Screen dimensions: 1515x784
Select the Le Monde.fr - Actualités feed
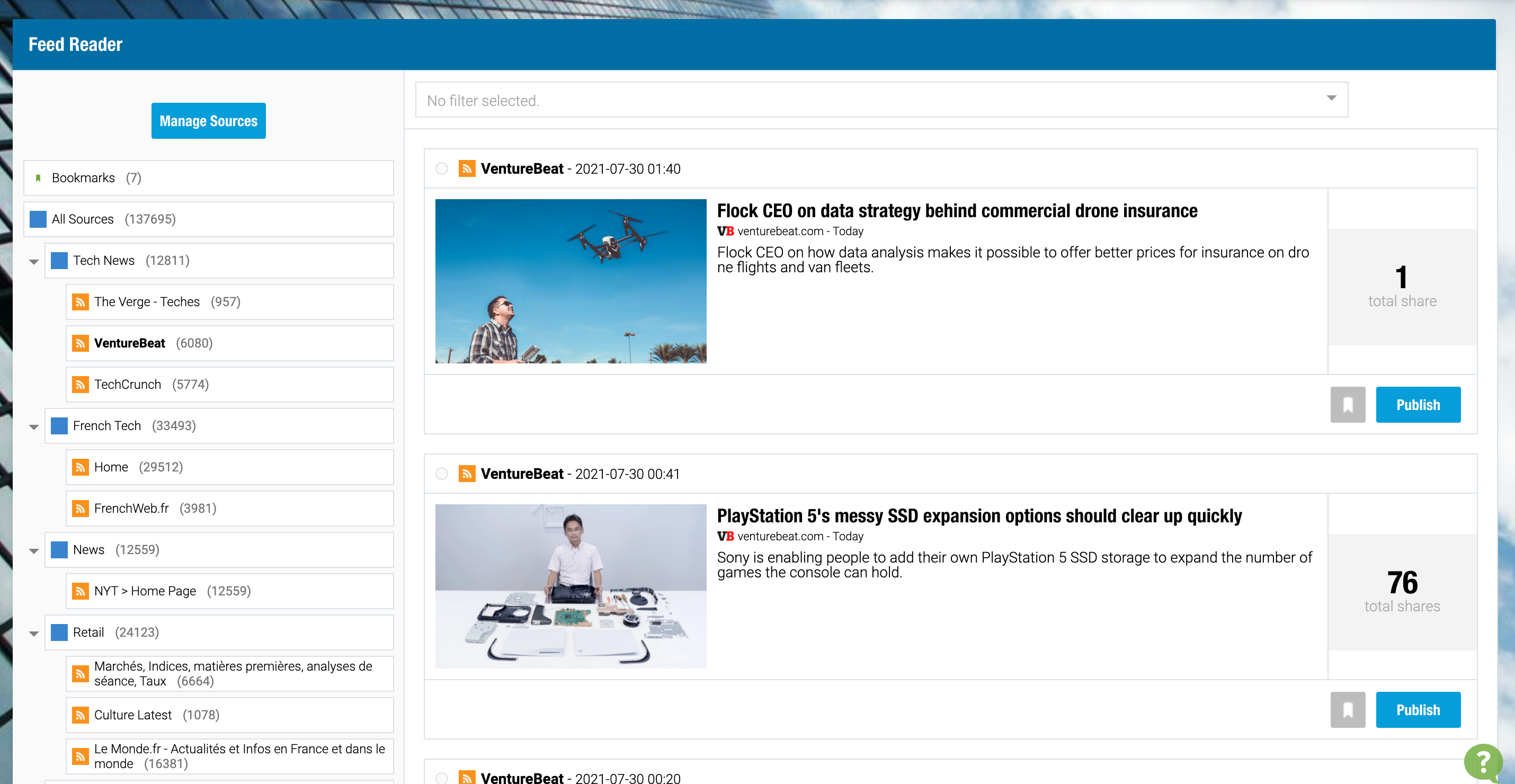pyautogui.click(x=229, y=756)
